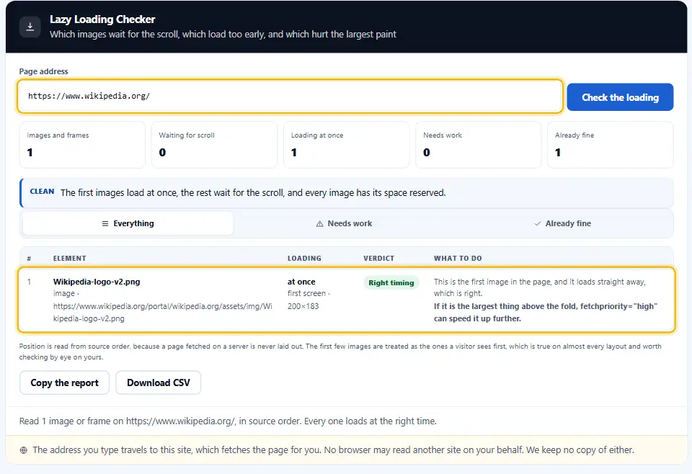The image size is (692, 474).
Task: Click the Needs work stat card
Action: (479, 145)
